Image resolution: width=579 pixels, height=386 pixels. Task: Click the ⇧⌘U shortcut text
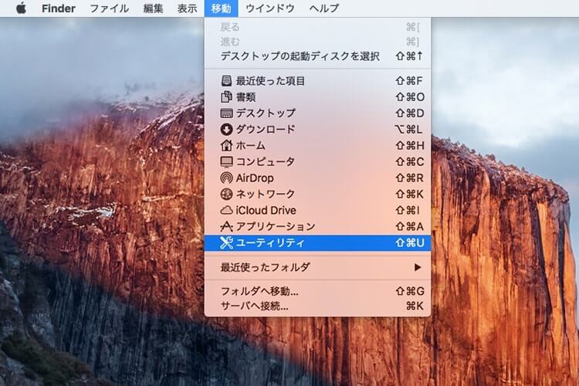click(409, 242)
